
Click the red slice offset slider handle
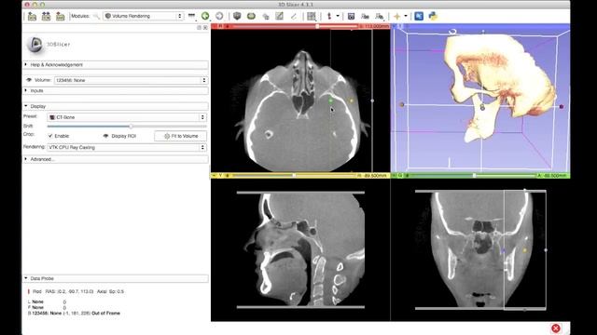tap(317, 26)
